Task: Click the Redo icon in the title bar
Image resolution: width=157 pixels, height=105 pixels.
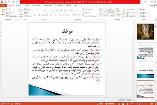Action: (x=13, y=2)
